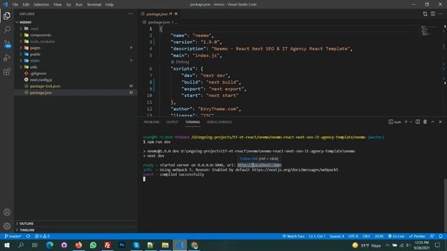Open the Run and Debug view icon
Viewport: 447px width, 251px height.
(x=7, y=58)
